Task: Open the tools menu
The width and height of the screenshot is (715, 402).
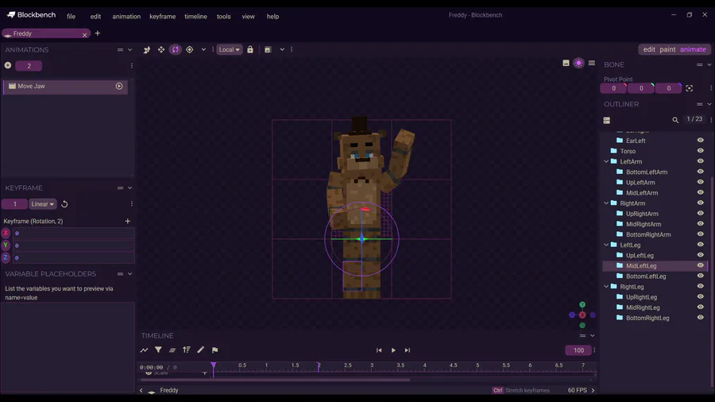Action: point(223,17)
